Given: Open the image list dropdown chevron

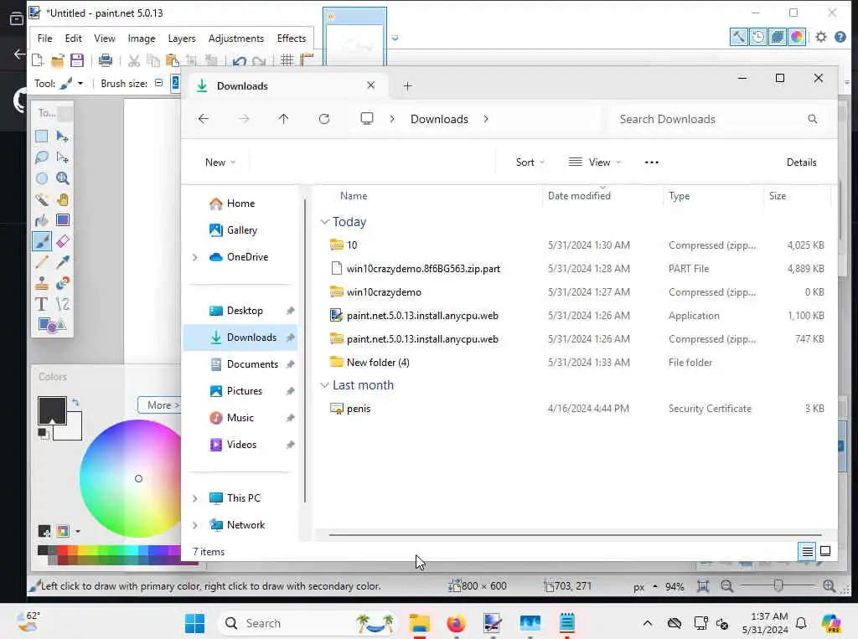Looking at the screenshot, I should pyautogui.click(x=395, y=39).
